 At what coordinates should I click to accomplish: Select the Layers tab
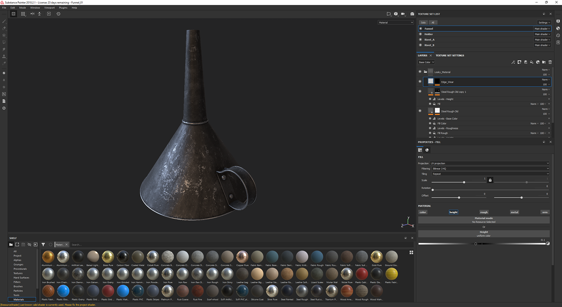point(422,55)
